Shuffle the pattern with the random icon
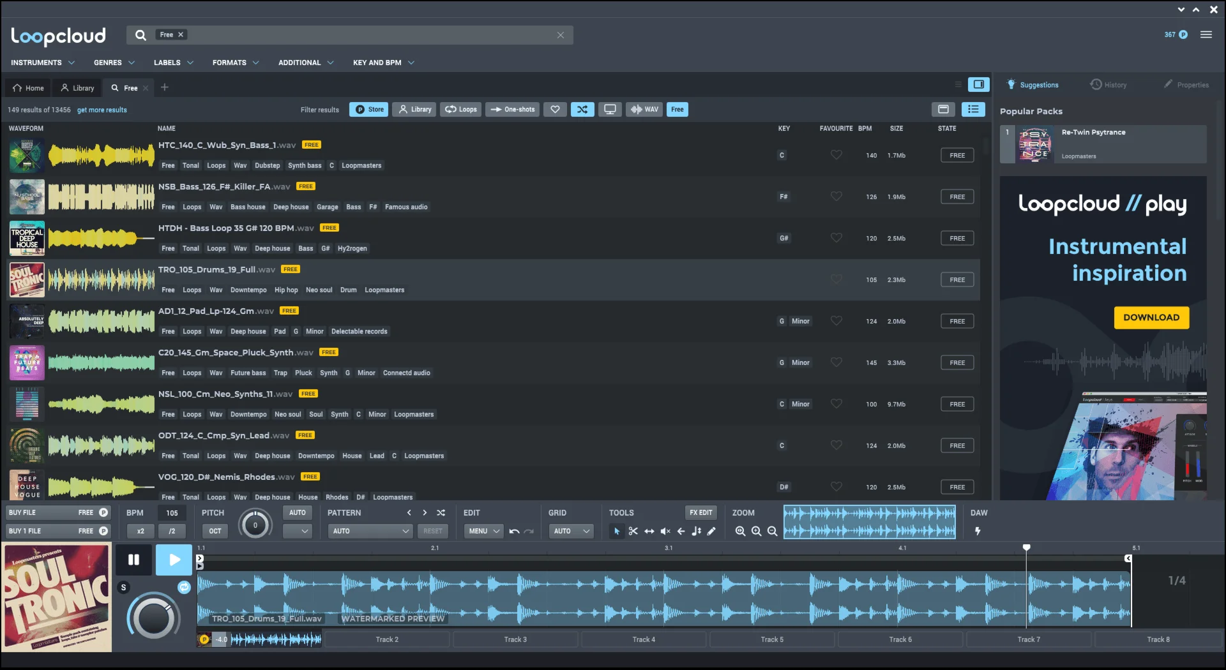Image resolution: width=1226 pixels, height=670 pixels. (441, 512)
